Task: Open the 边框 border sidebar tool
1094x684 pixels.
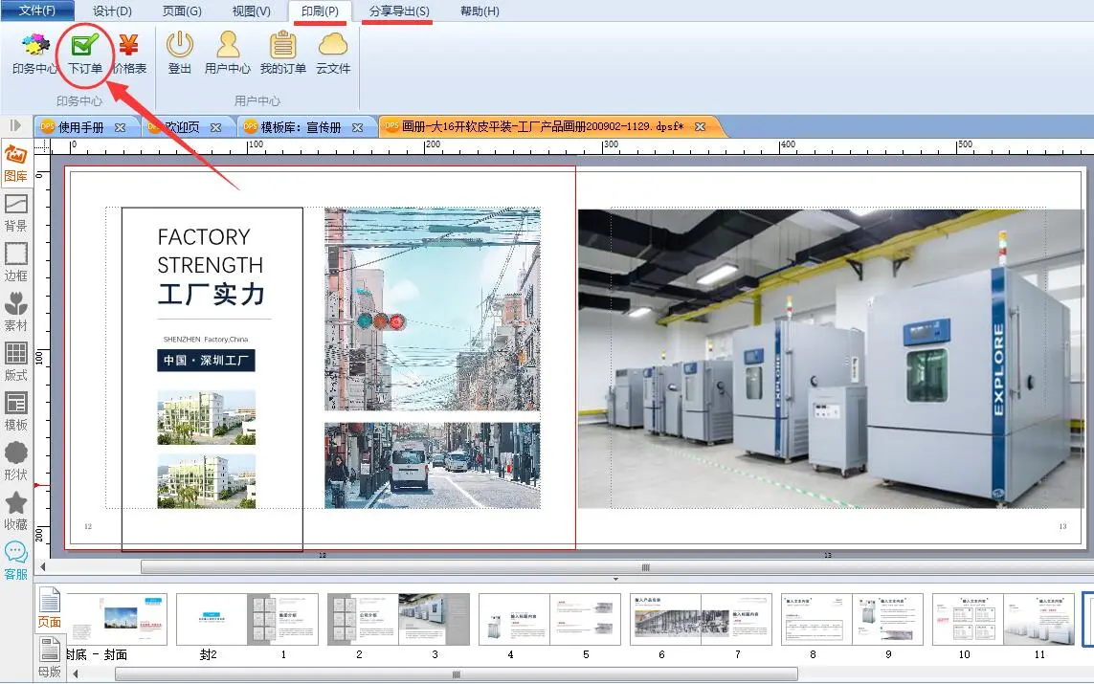Action: 16,262
